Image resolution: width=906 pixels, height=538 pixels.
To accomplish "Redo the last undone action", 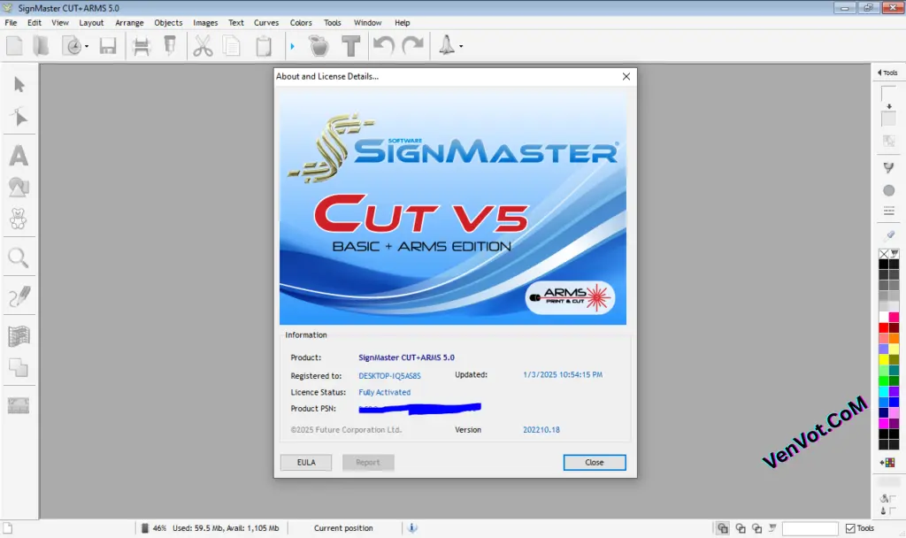I will [x=412, y=46].
